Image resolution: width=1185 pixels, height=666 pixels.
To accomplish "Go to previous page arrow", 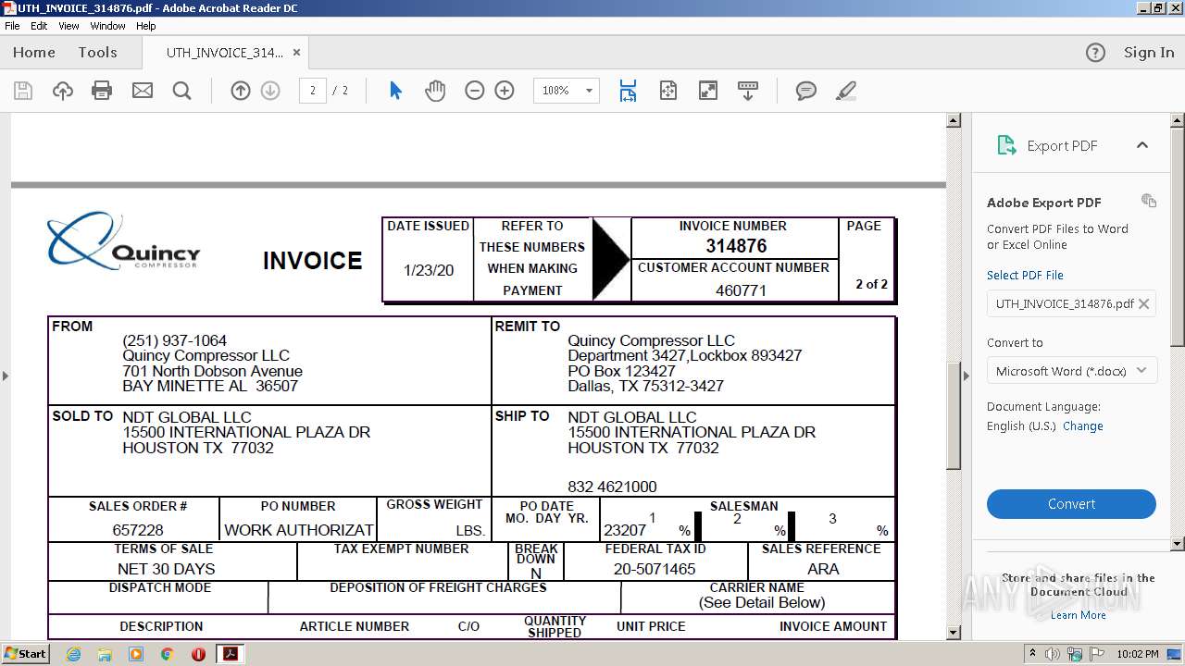I will (x=241, y=91).
